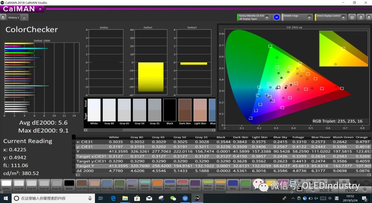372x203 pixels.
Task: Add a new history tab
Action: [24, 17]
